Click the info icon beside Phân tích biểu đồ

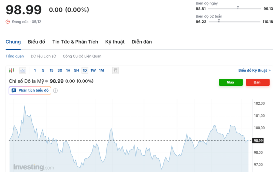point(55,91)
